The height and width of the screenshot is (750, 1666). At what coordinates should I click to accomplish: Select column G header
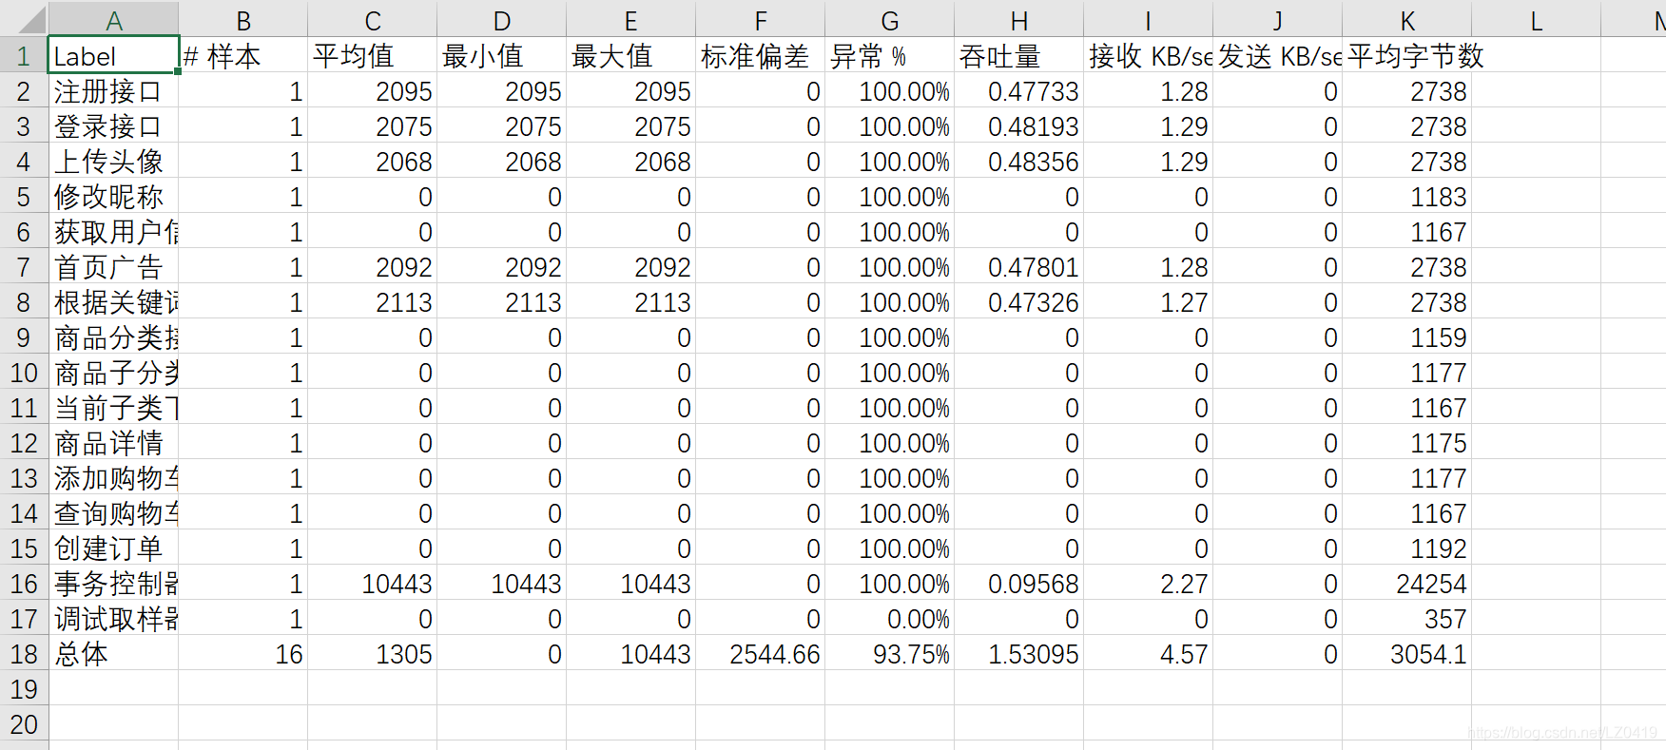pyautogui.click(x=889, y=20)
